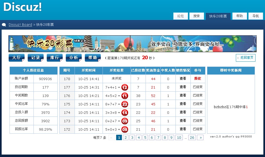Click period number 175 in table
265x157 pixels.
coord(67,104)
